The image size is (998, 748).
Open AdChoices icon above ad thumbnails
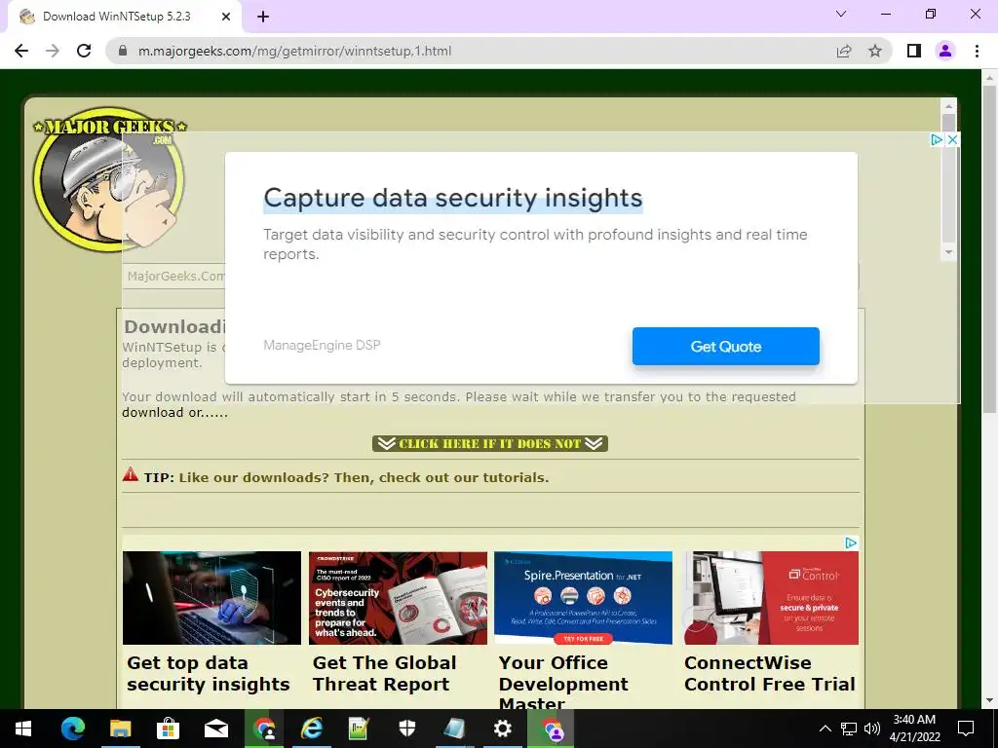pyautogui.click(x=851, y=542)
